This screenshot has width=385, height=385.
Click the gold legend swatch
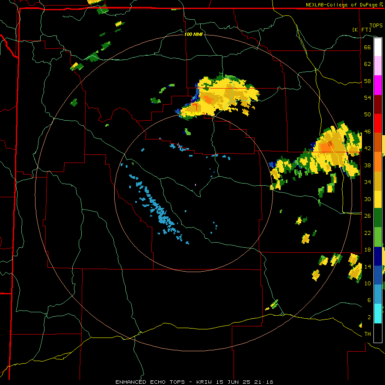click(x=378, y=181)
